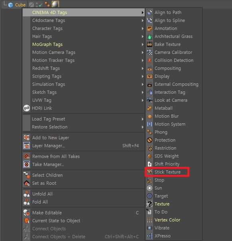Expand the Character Tags submenu arrow
This screenshot has height=241, width=232.
143,28
